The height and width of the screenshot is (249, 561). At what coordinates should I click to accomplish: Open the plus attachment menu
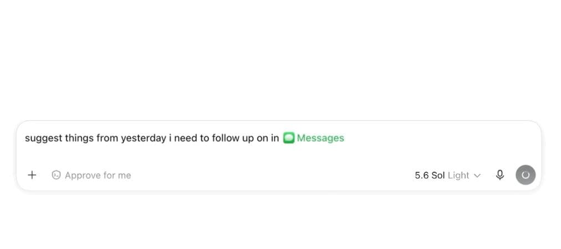(x=32, y=175)
